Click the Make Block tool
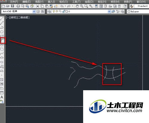Screen dimensions: 149x123 click(x=2, y=71)
